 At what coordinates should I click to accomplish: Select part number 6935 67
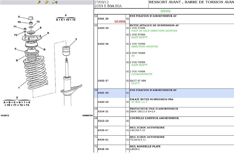103,130
